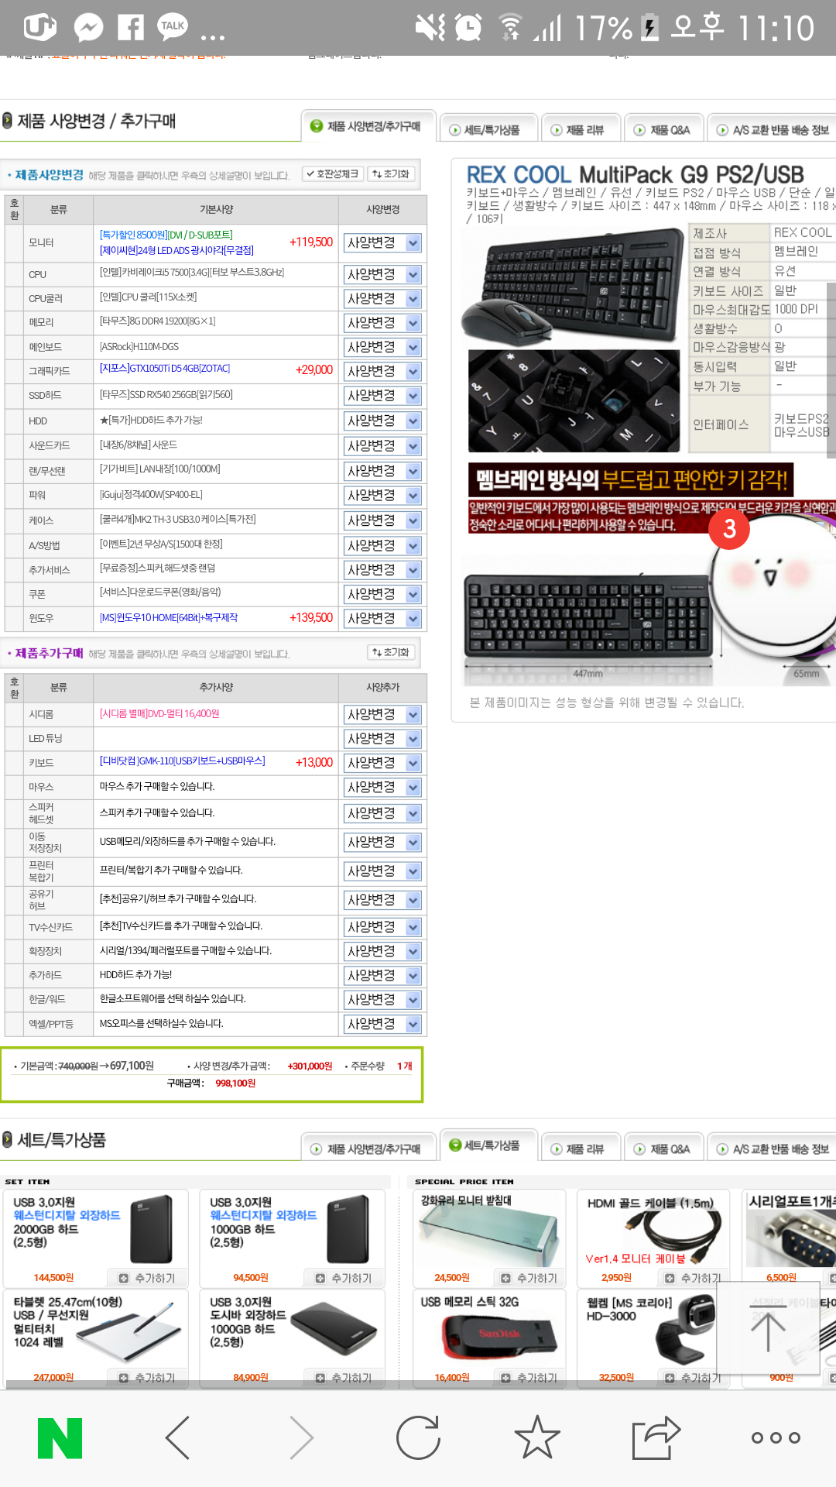Open the 시디롬 추가 dropdown

coord(382,714)
